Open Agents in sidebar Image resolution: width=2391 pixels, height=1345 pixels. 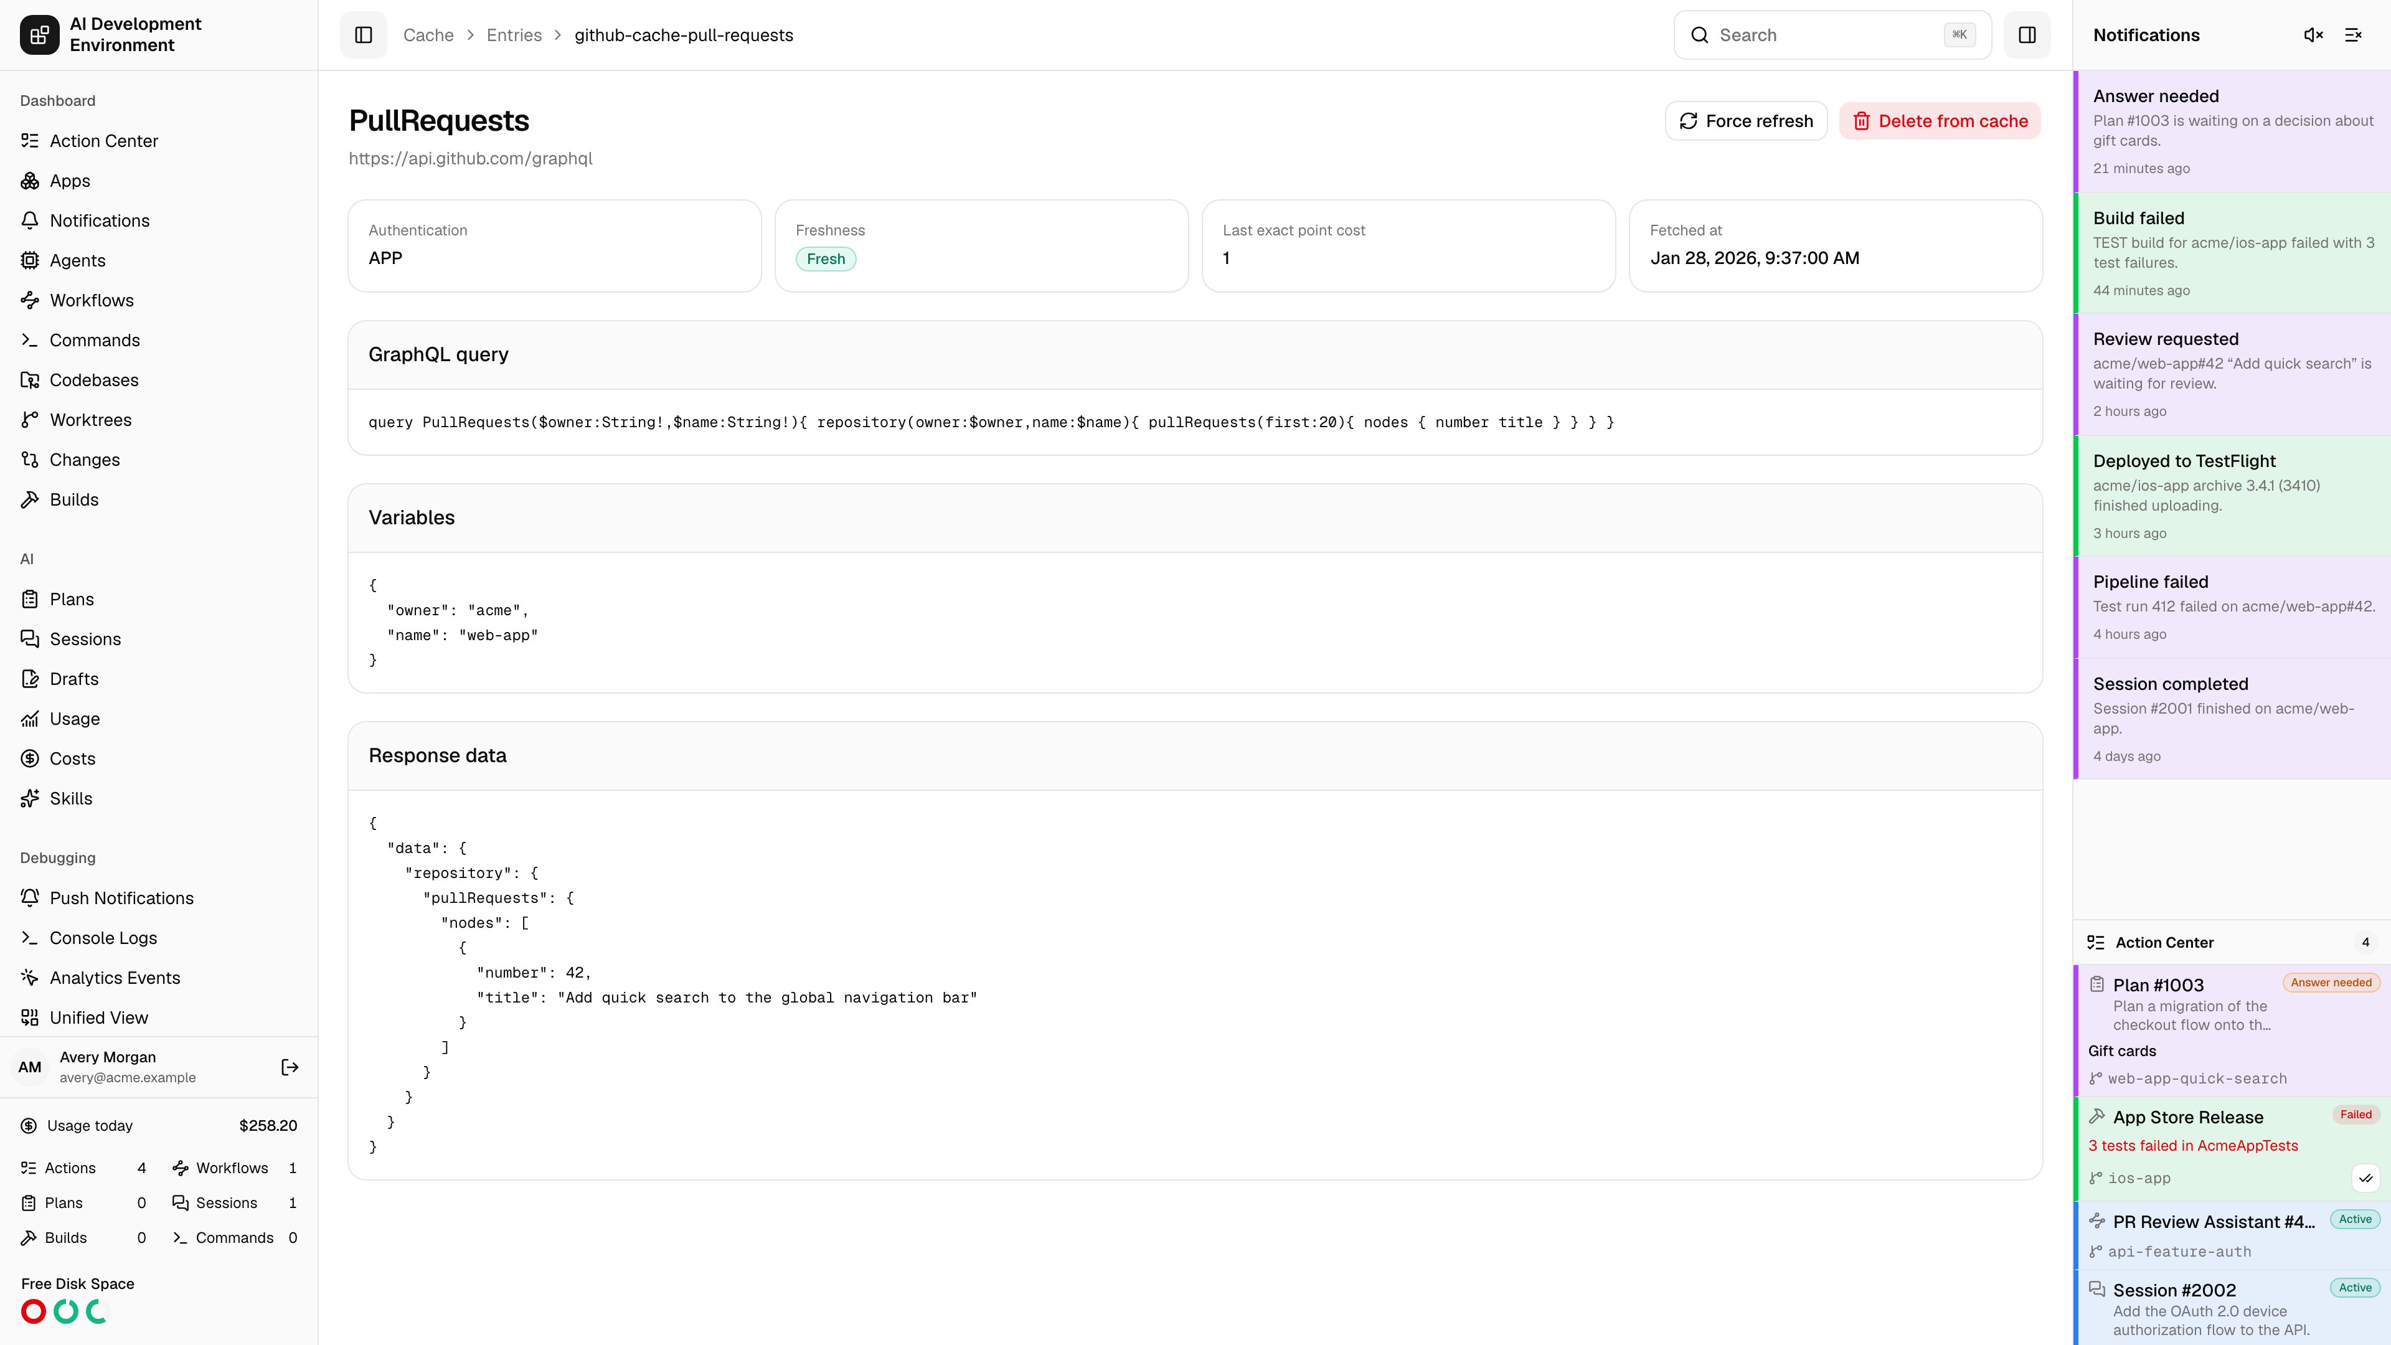[x=159, y=261]
